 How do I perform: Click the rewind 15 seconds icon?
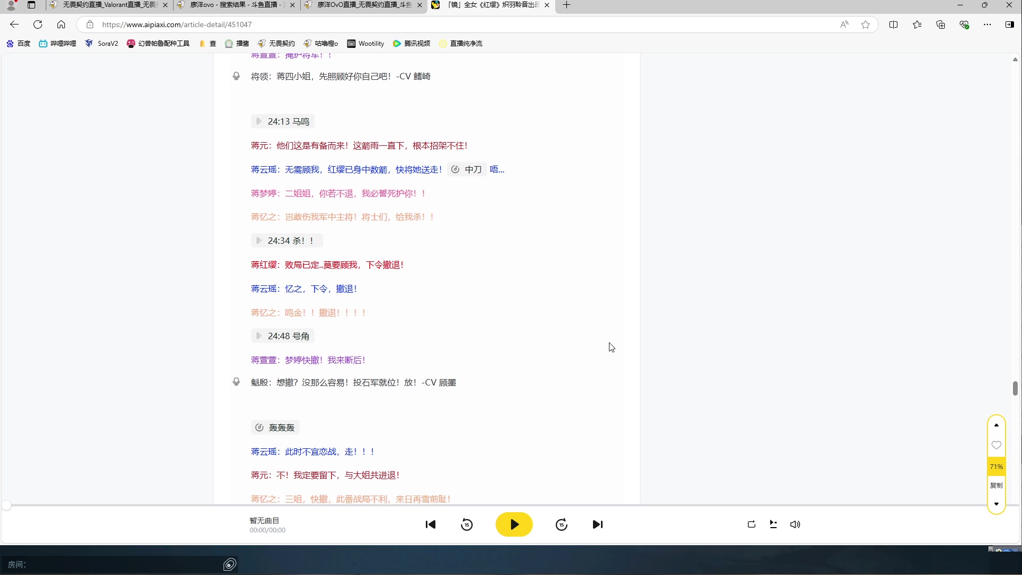(x=466, y=524)
